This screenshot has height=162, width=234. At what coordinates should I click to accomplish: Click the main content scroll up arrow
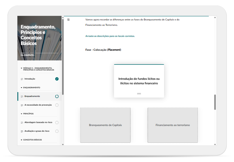(215, 17)
